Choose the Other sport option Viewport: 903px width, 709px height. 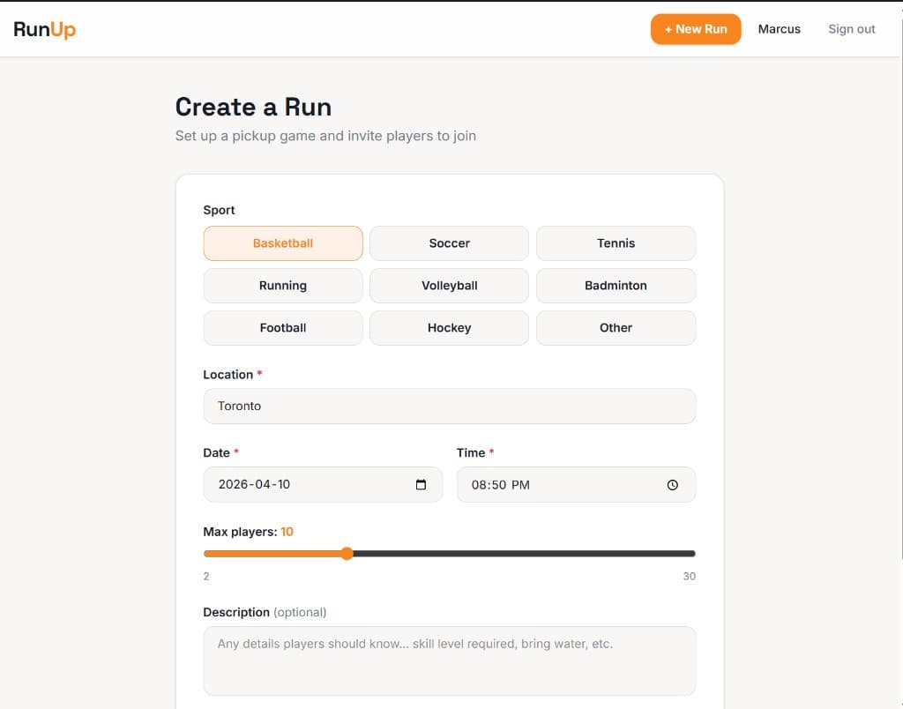pos(616,327)
